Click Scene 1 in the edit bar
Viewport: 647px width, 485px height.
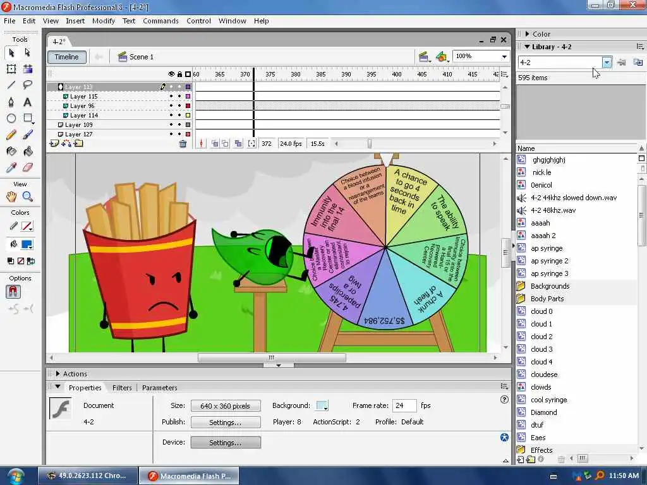tap(136, 57)
